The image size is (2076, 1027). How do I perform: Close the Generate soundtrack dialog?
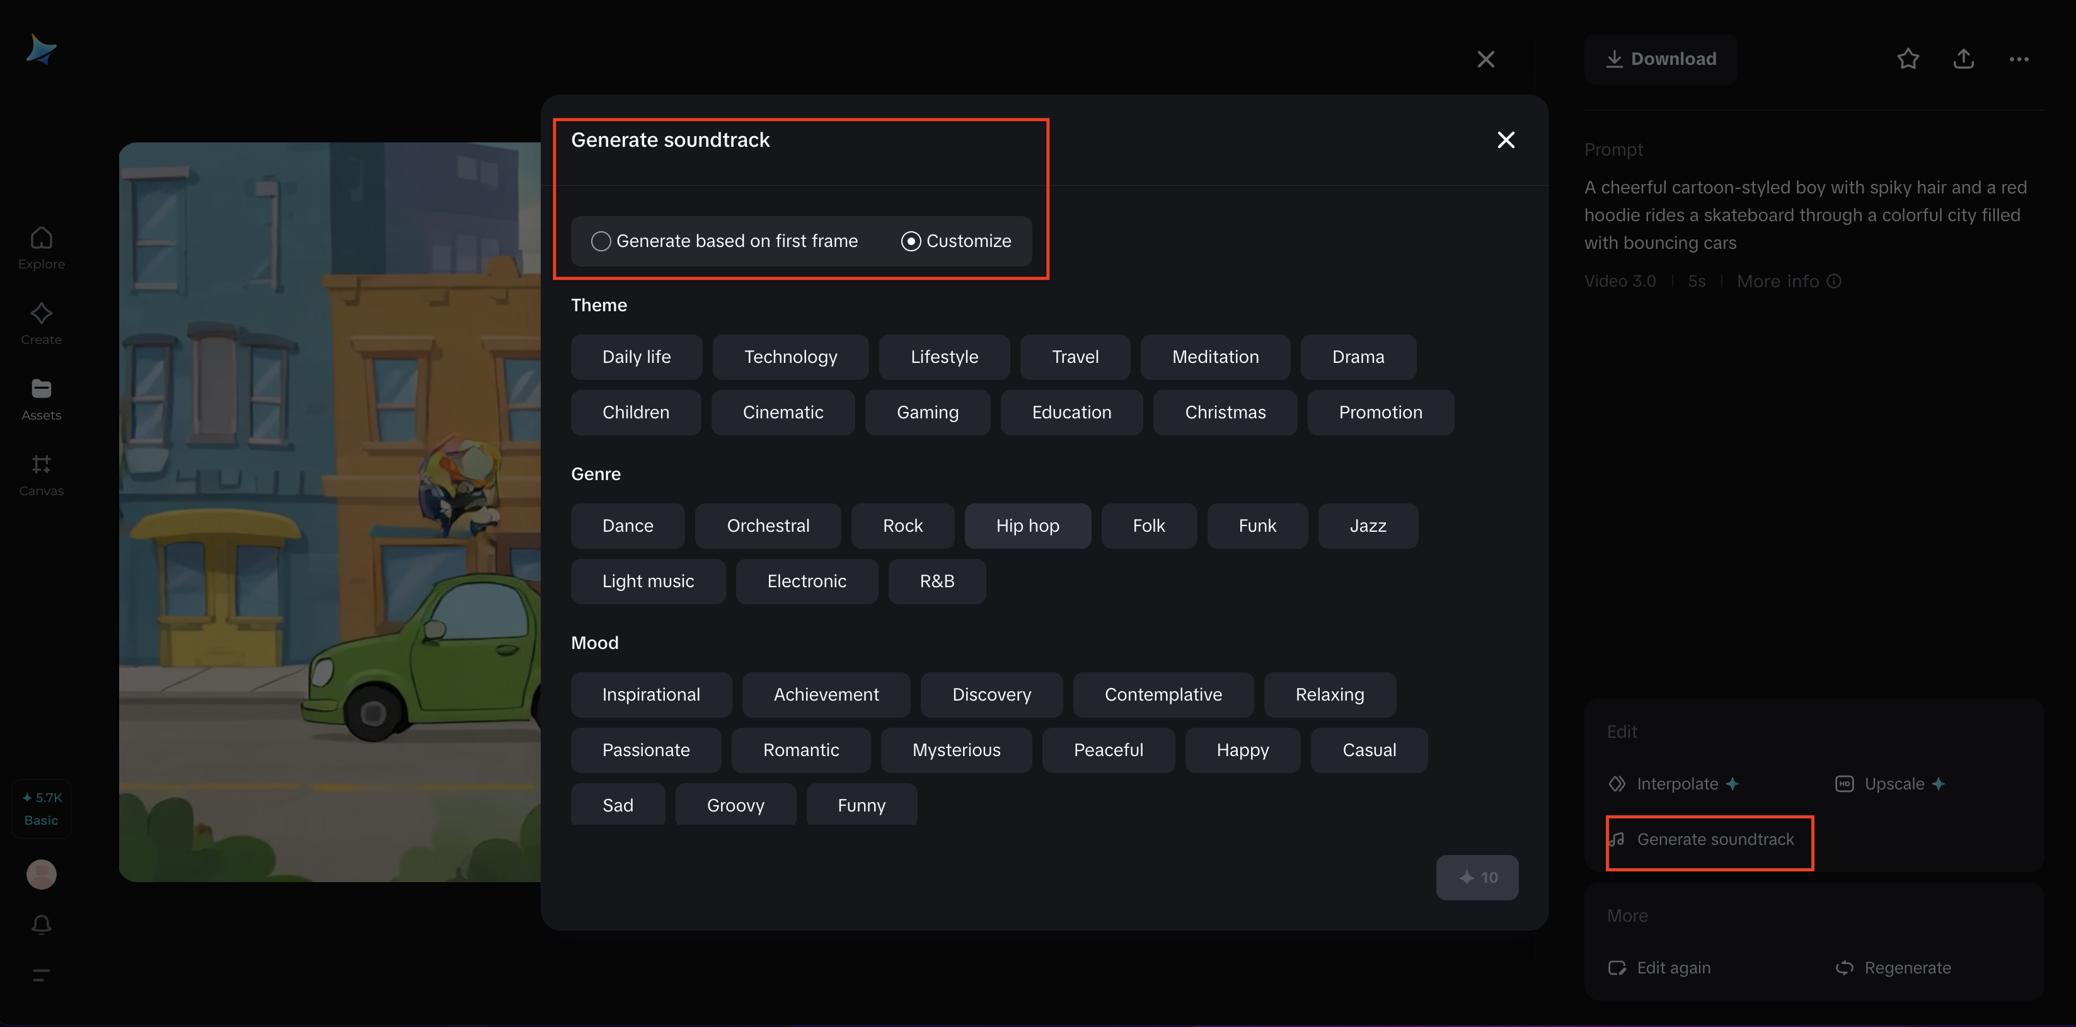pos(1506,140)
